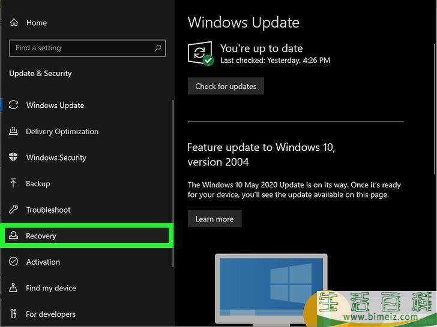This screenshot has width=437, height=327.
Task: Click the Update & Security section heading
Action: [x=40, y=73]
